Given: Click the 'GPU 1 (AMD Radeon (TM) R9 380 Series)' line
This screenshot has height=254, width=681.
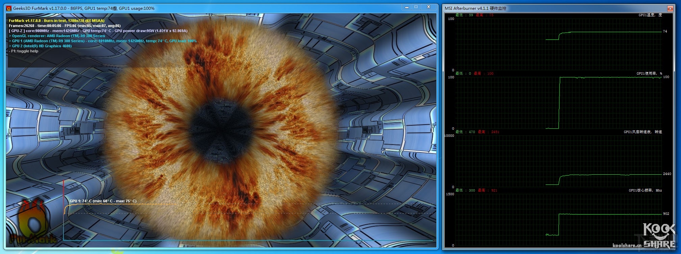Looking at the screenshot, I should [103, 41].
